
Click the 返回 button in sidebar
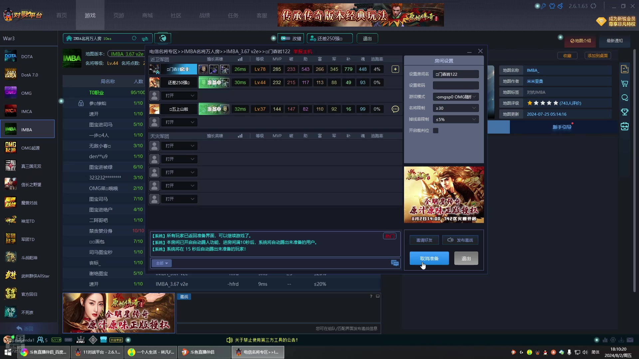tap(25, 328)
